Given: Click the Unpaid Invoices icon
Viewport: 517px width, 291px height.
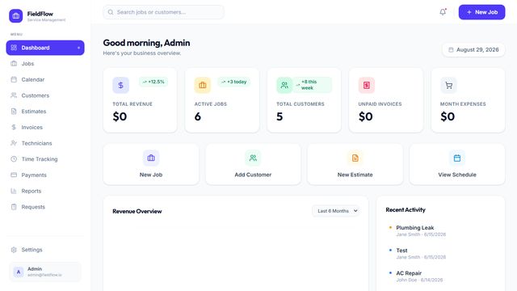Looking at the screenshot, I should coord(366,85).
